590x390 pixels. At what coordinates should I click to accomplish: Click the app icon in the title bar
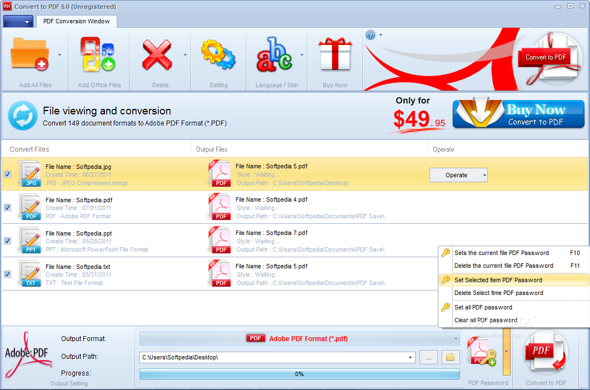[7, 7]
